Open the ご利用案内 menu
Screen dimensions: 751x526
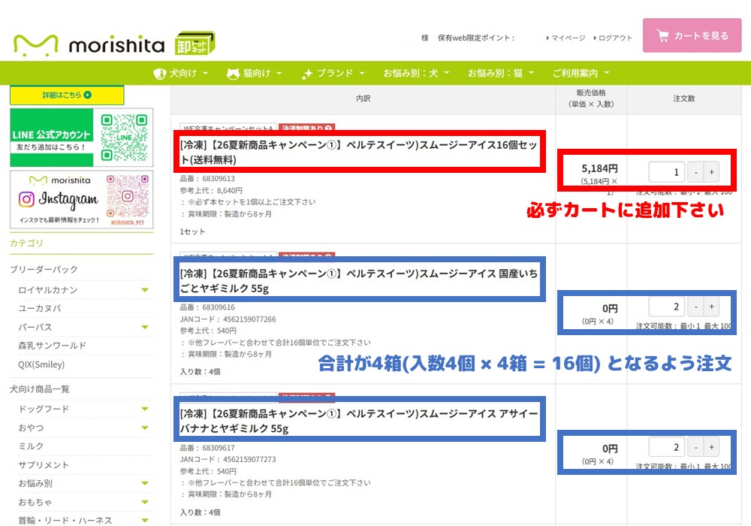click(581, 74)
